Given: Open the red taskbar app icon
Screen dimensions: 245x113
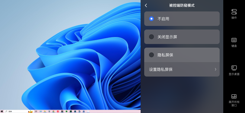Looking at the screenshot, I should (58, 111).
